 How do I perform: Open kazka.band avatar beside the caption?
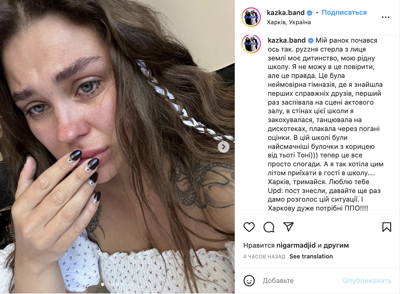pos(251,44)
